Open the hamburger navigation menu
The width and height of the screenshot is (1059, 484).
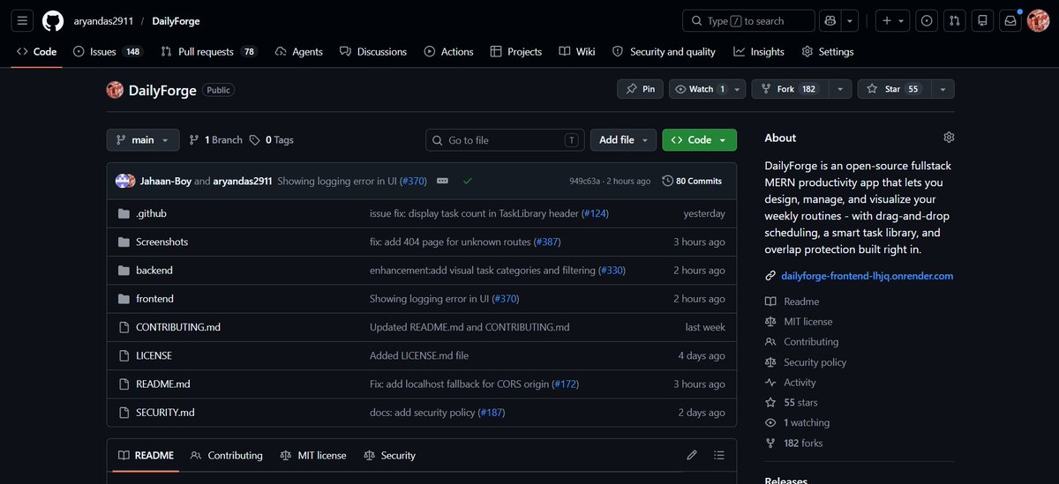(23, 21)
